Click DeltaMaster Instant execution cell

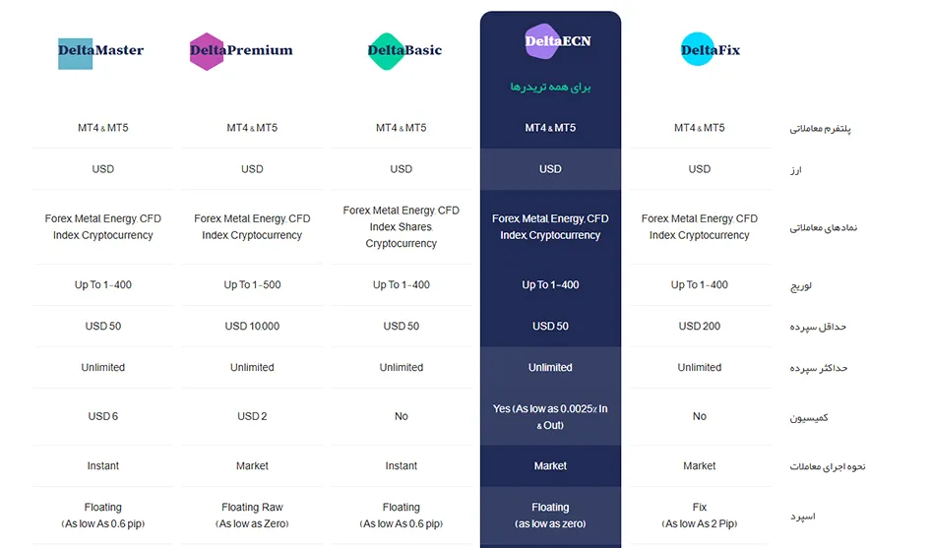(x=103, y=466)
